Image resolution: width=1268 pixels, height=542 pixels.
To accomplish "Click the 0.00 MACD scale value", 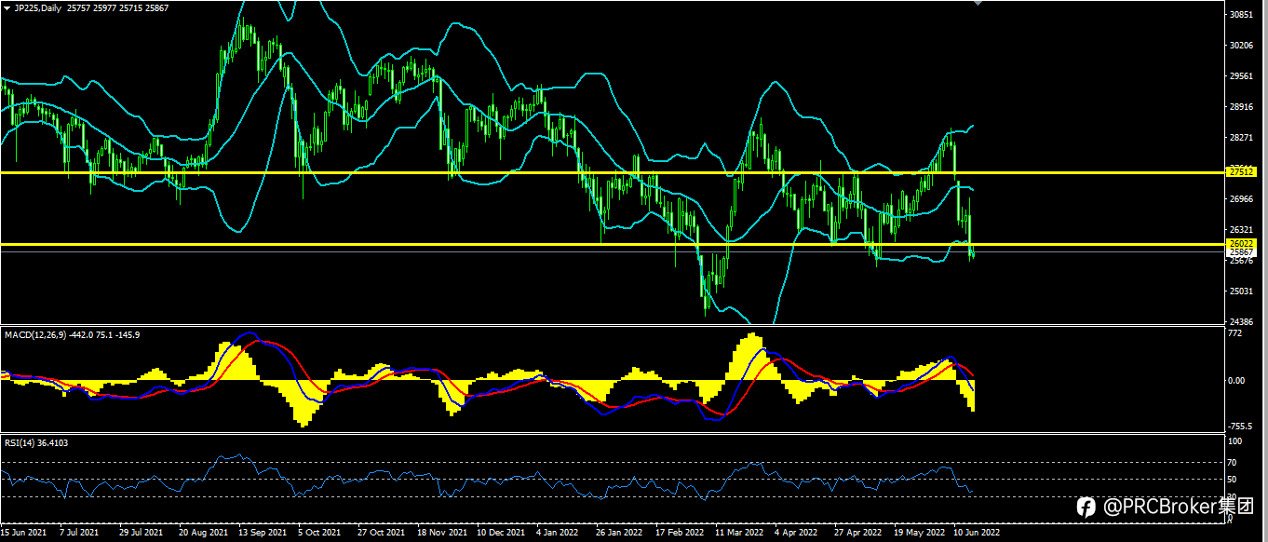I will pos(1237,380).
